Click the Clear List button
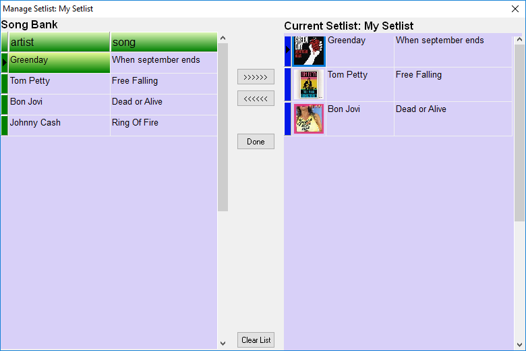526x351 pixels. [x=256, y=340]
